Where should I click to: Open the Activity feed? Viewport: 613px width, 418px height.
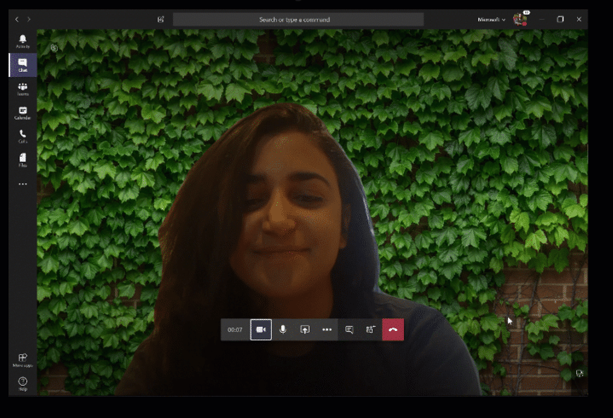[23, 41]
